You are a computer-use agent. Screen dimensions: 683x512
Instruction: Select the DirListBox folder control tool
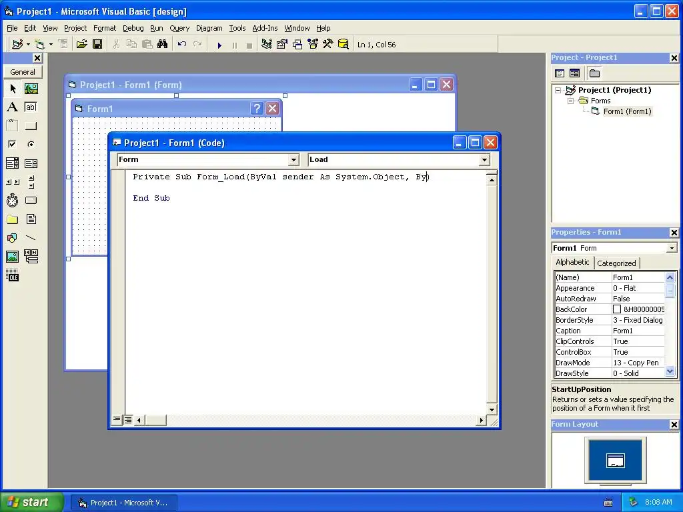coord(13,219)
